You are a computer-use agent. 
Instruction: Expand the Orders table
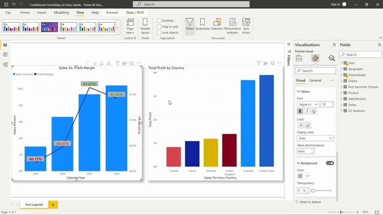click(x=341, y=81)
